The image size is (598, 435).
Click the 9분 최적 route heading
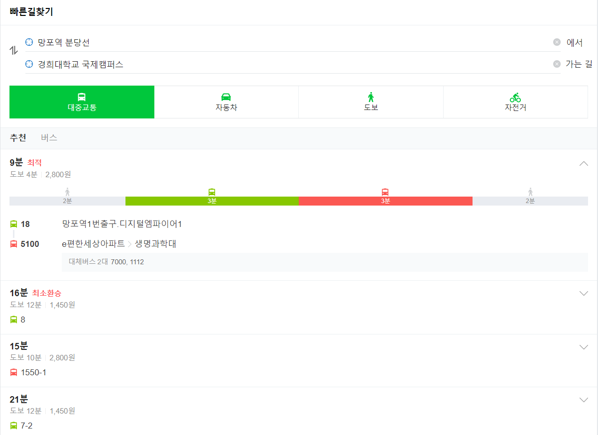tap(26, 162)
